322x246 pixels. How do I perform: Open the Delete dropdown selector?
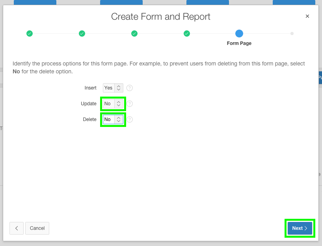[111, 119]
